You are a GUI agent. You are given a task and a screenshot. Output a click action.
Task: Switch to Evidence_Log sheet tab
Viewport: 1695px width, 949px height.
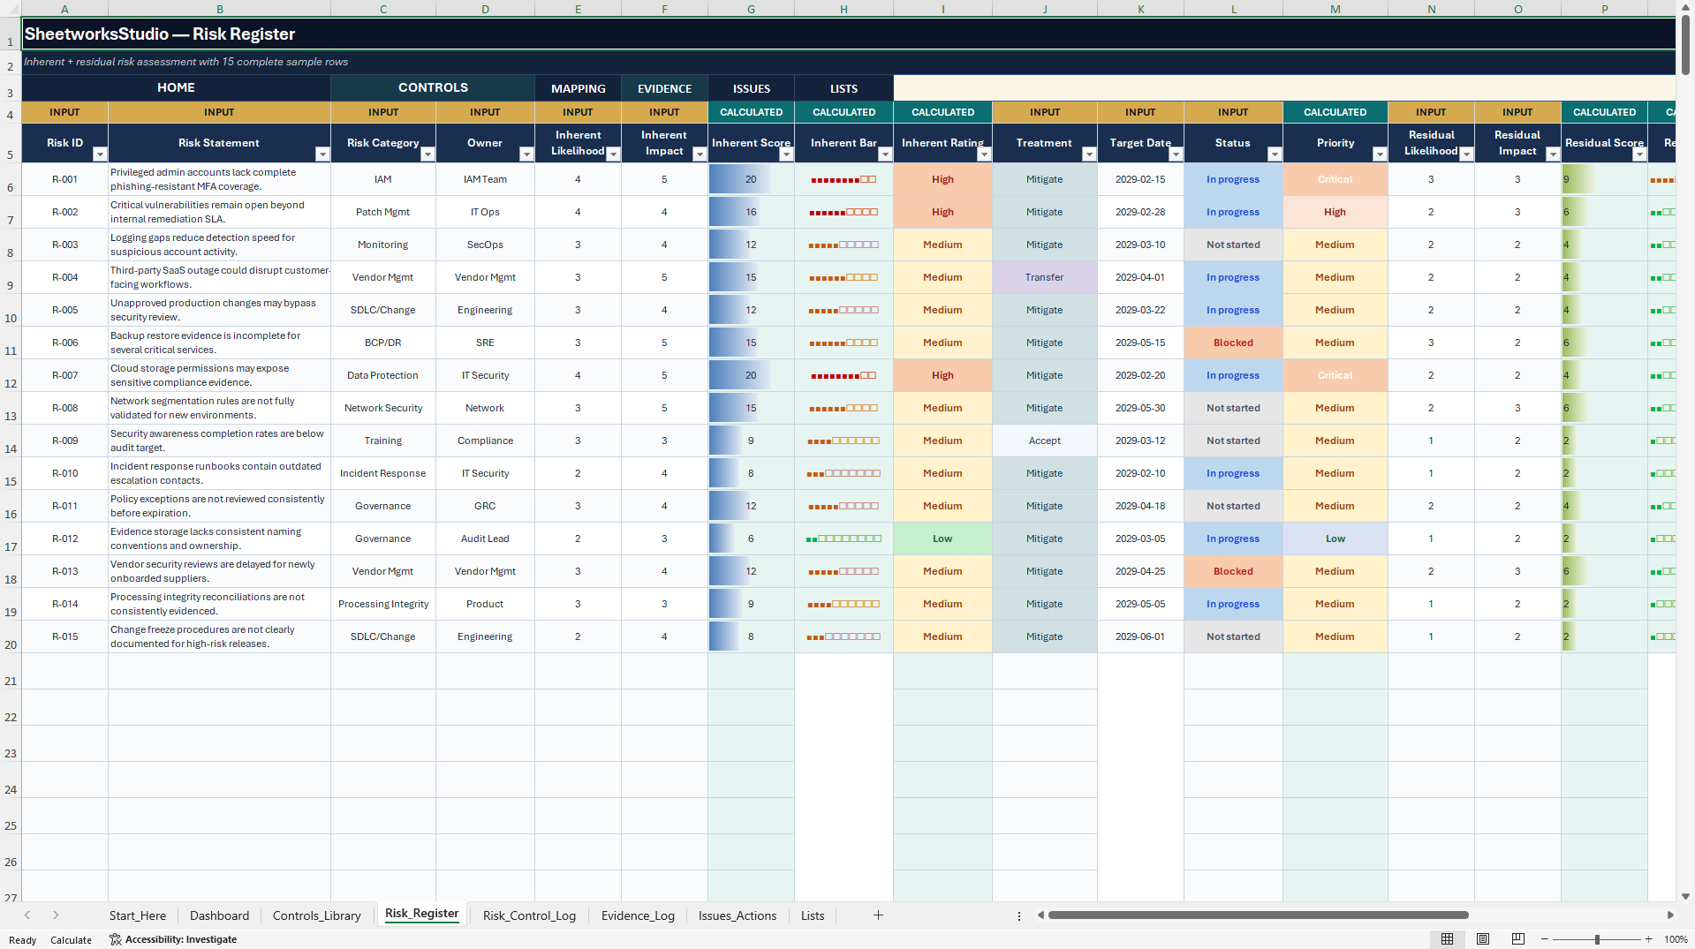click(x=638, y=915)
